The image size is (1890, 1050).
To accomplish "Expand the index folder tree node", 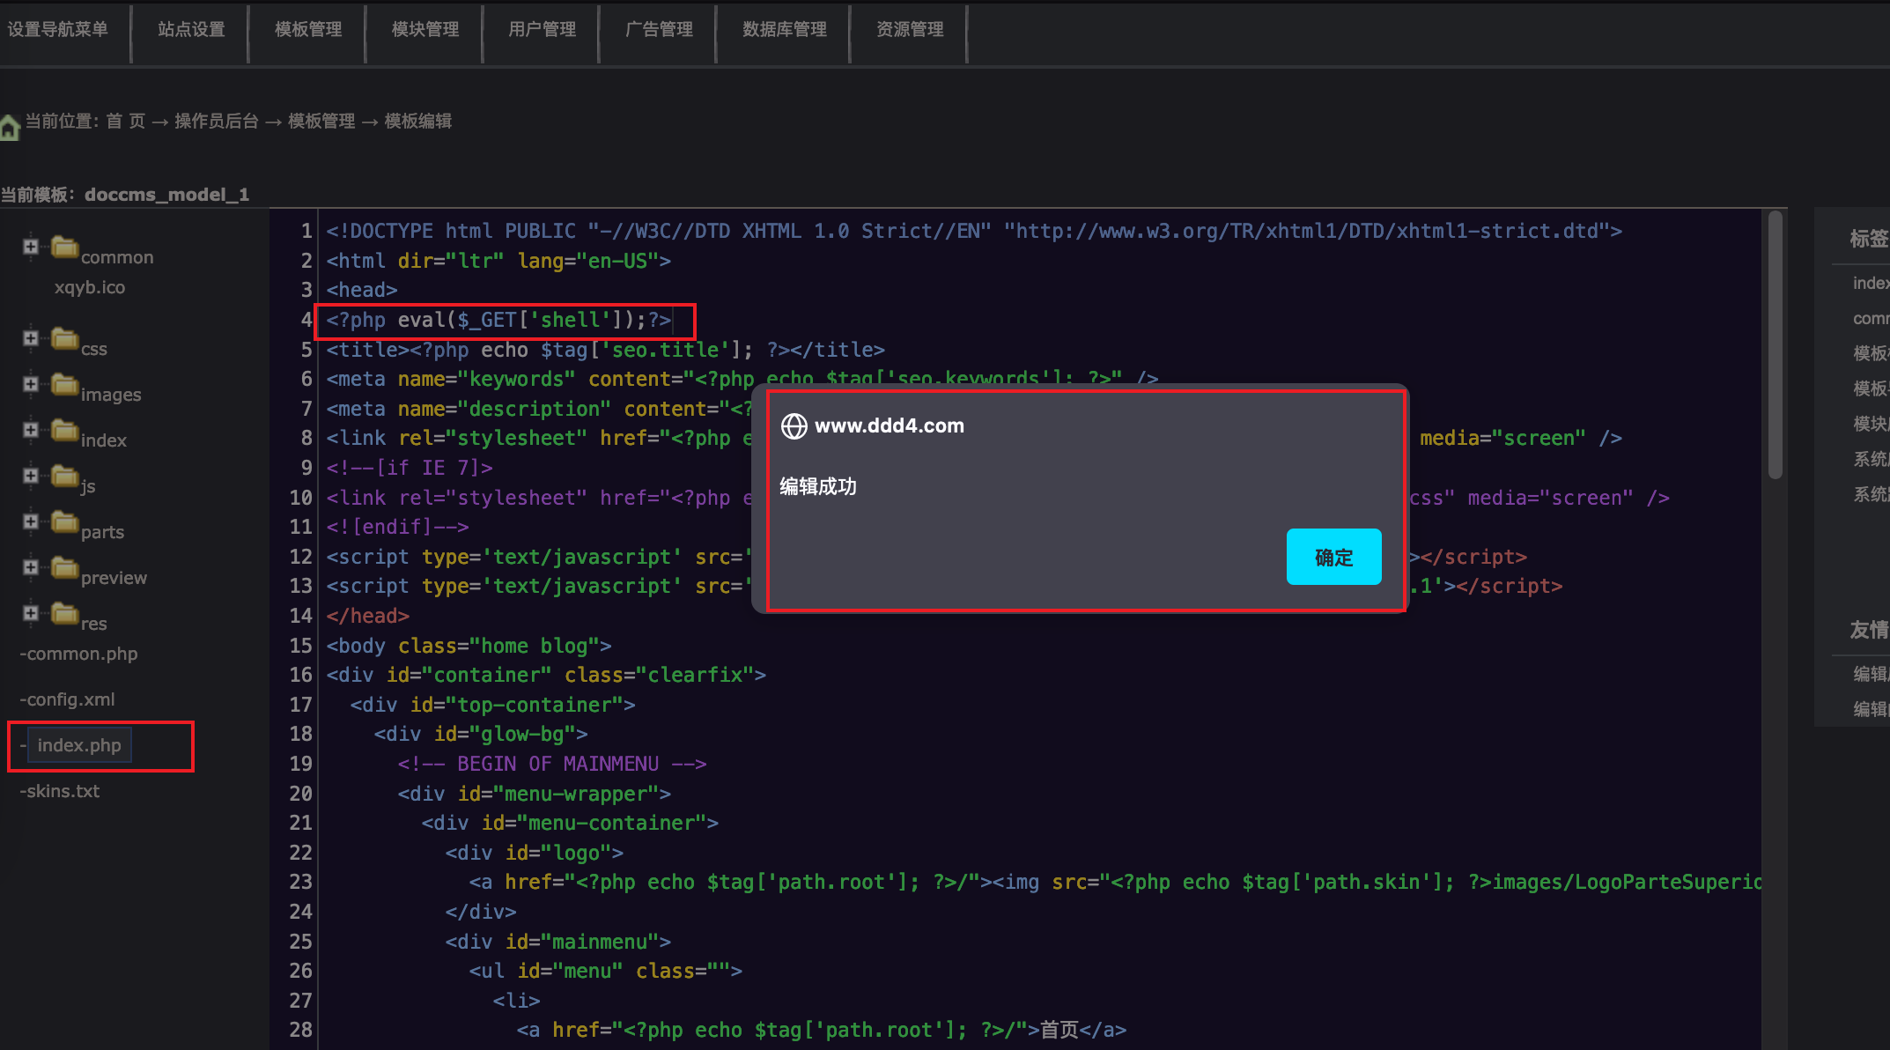I will click(31, 430).
